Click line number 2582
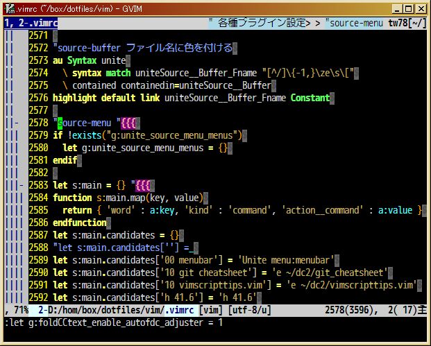Viewport: 431px width, 346px height. click(x=38, y=173)
